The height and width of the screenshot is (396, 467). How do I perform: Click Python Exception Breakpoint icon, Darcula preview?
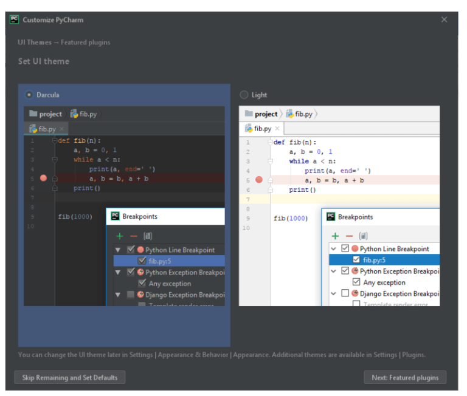pos(140,272)
